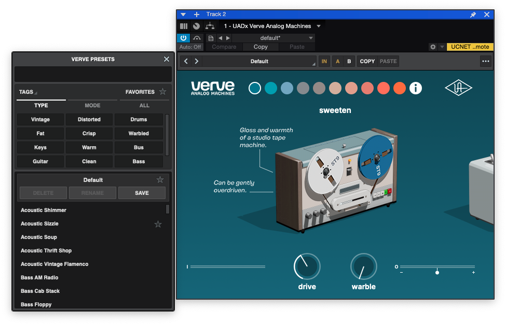Click the Universal Audio diamond logo
Screen dimensions: 506x325
458,88
